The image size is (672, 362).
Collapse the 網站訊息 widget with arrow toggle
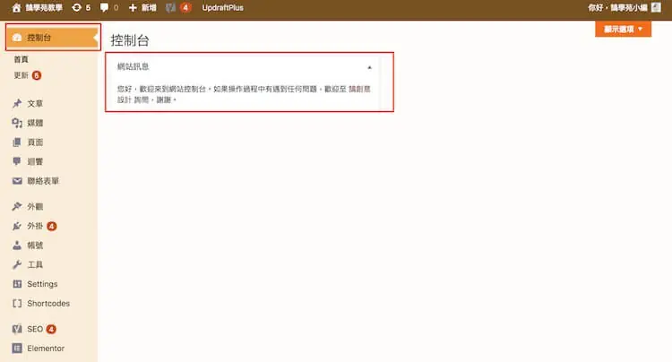pyautogui.click(x=369, y=67)
